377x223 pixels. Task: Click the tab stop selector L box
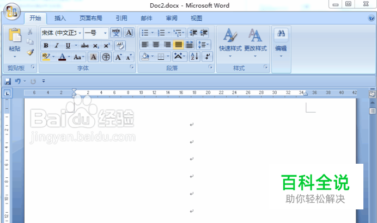[x=7, y=93]
